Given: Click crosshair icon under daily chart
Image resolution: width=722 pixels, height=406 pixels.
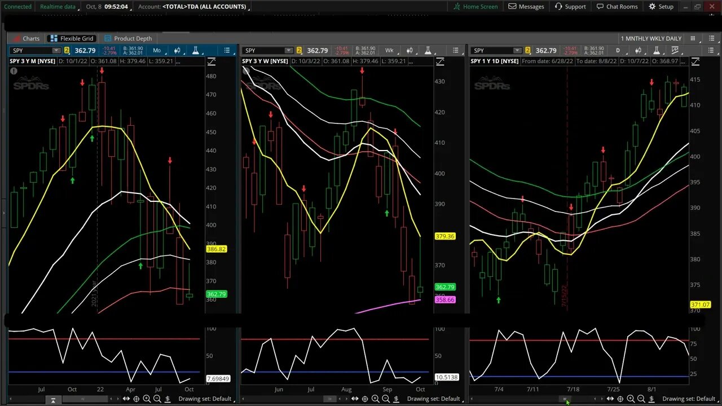Looking at the screenshot, I should tap(620, 399).
